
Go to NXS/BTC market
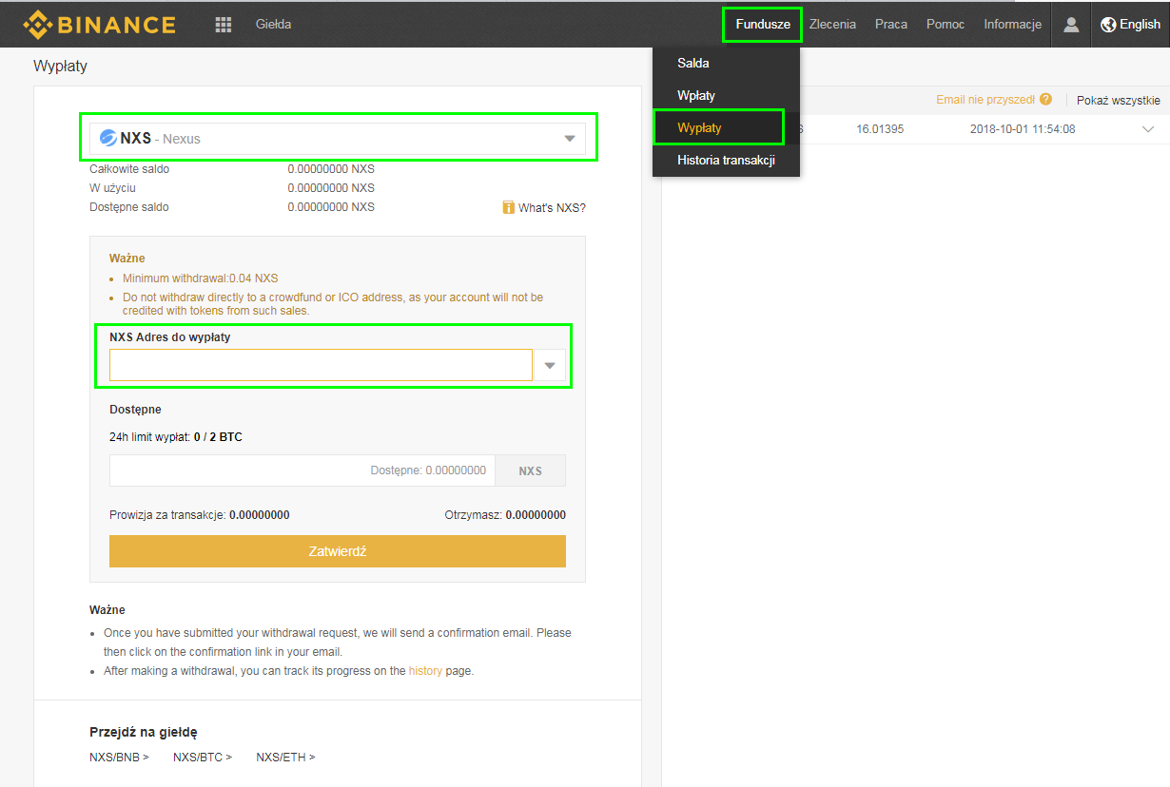(203, 758)
